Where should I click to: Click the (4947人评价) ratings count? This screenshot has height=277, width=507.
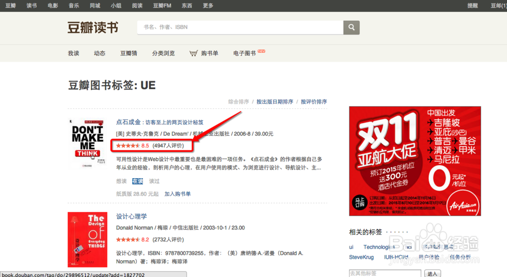168,146
